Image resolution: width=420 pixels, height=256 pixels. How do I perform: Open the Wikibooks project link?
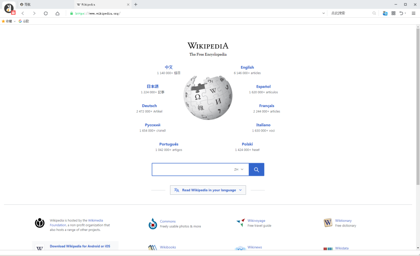(x=168, y=247)
